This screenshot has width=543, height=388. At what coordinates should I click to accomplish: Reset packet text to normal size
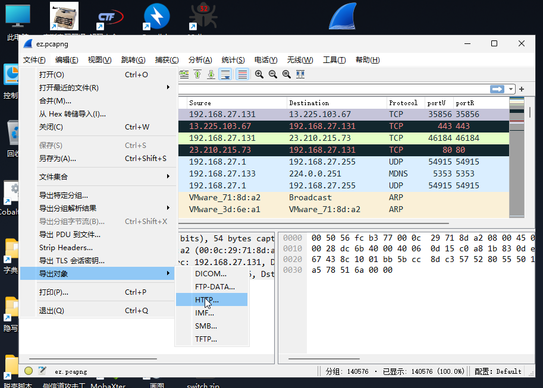(287, 74)
